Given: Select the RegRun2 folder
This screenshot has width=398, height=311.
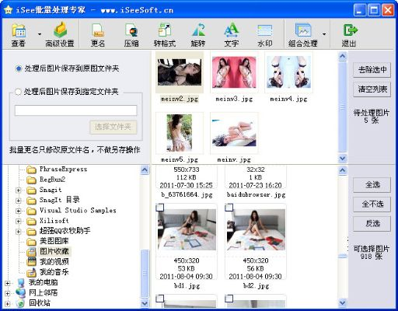Looking at the screenshot, I should 52,180.
